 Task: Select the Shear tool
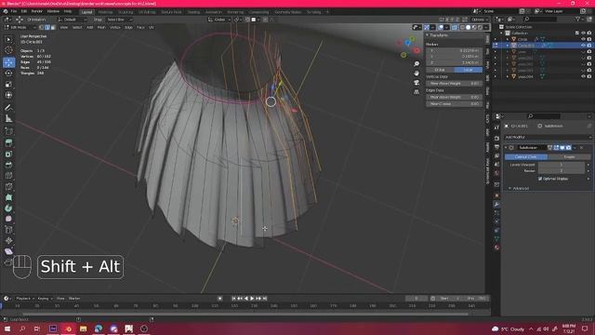point(8,251)
